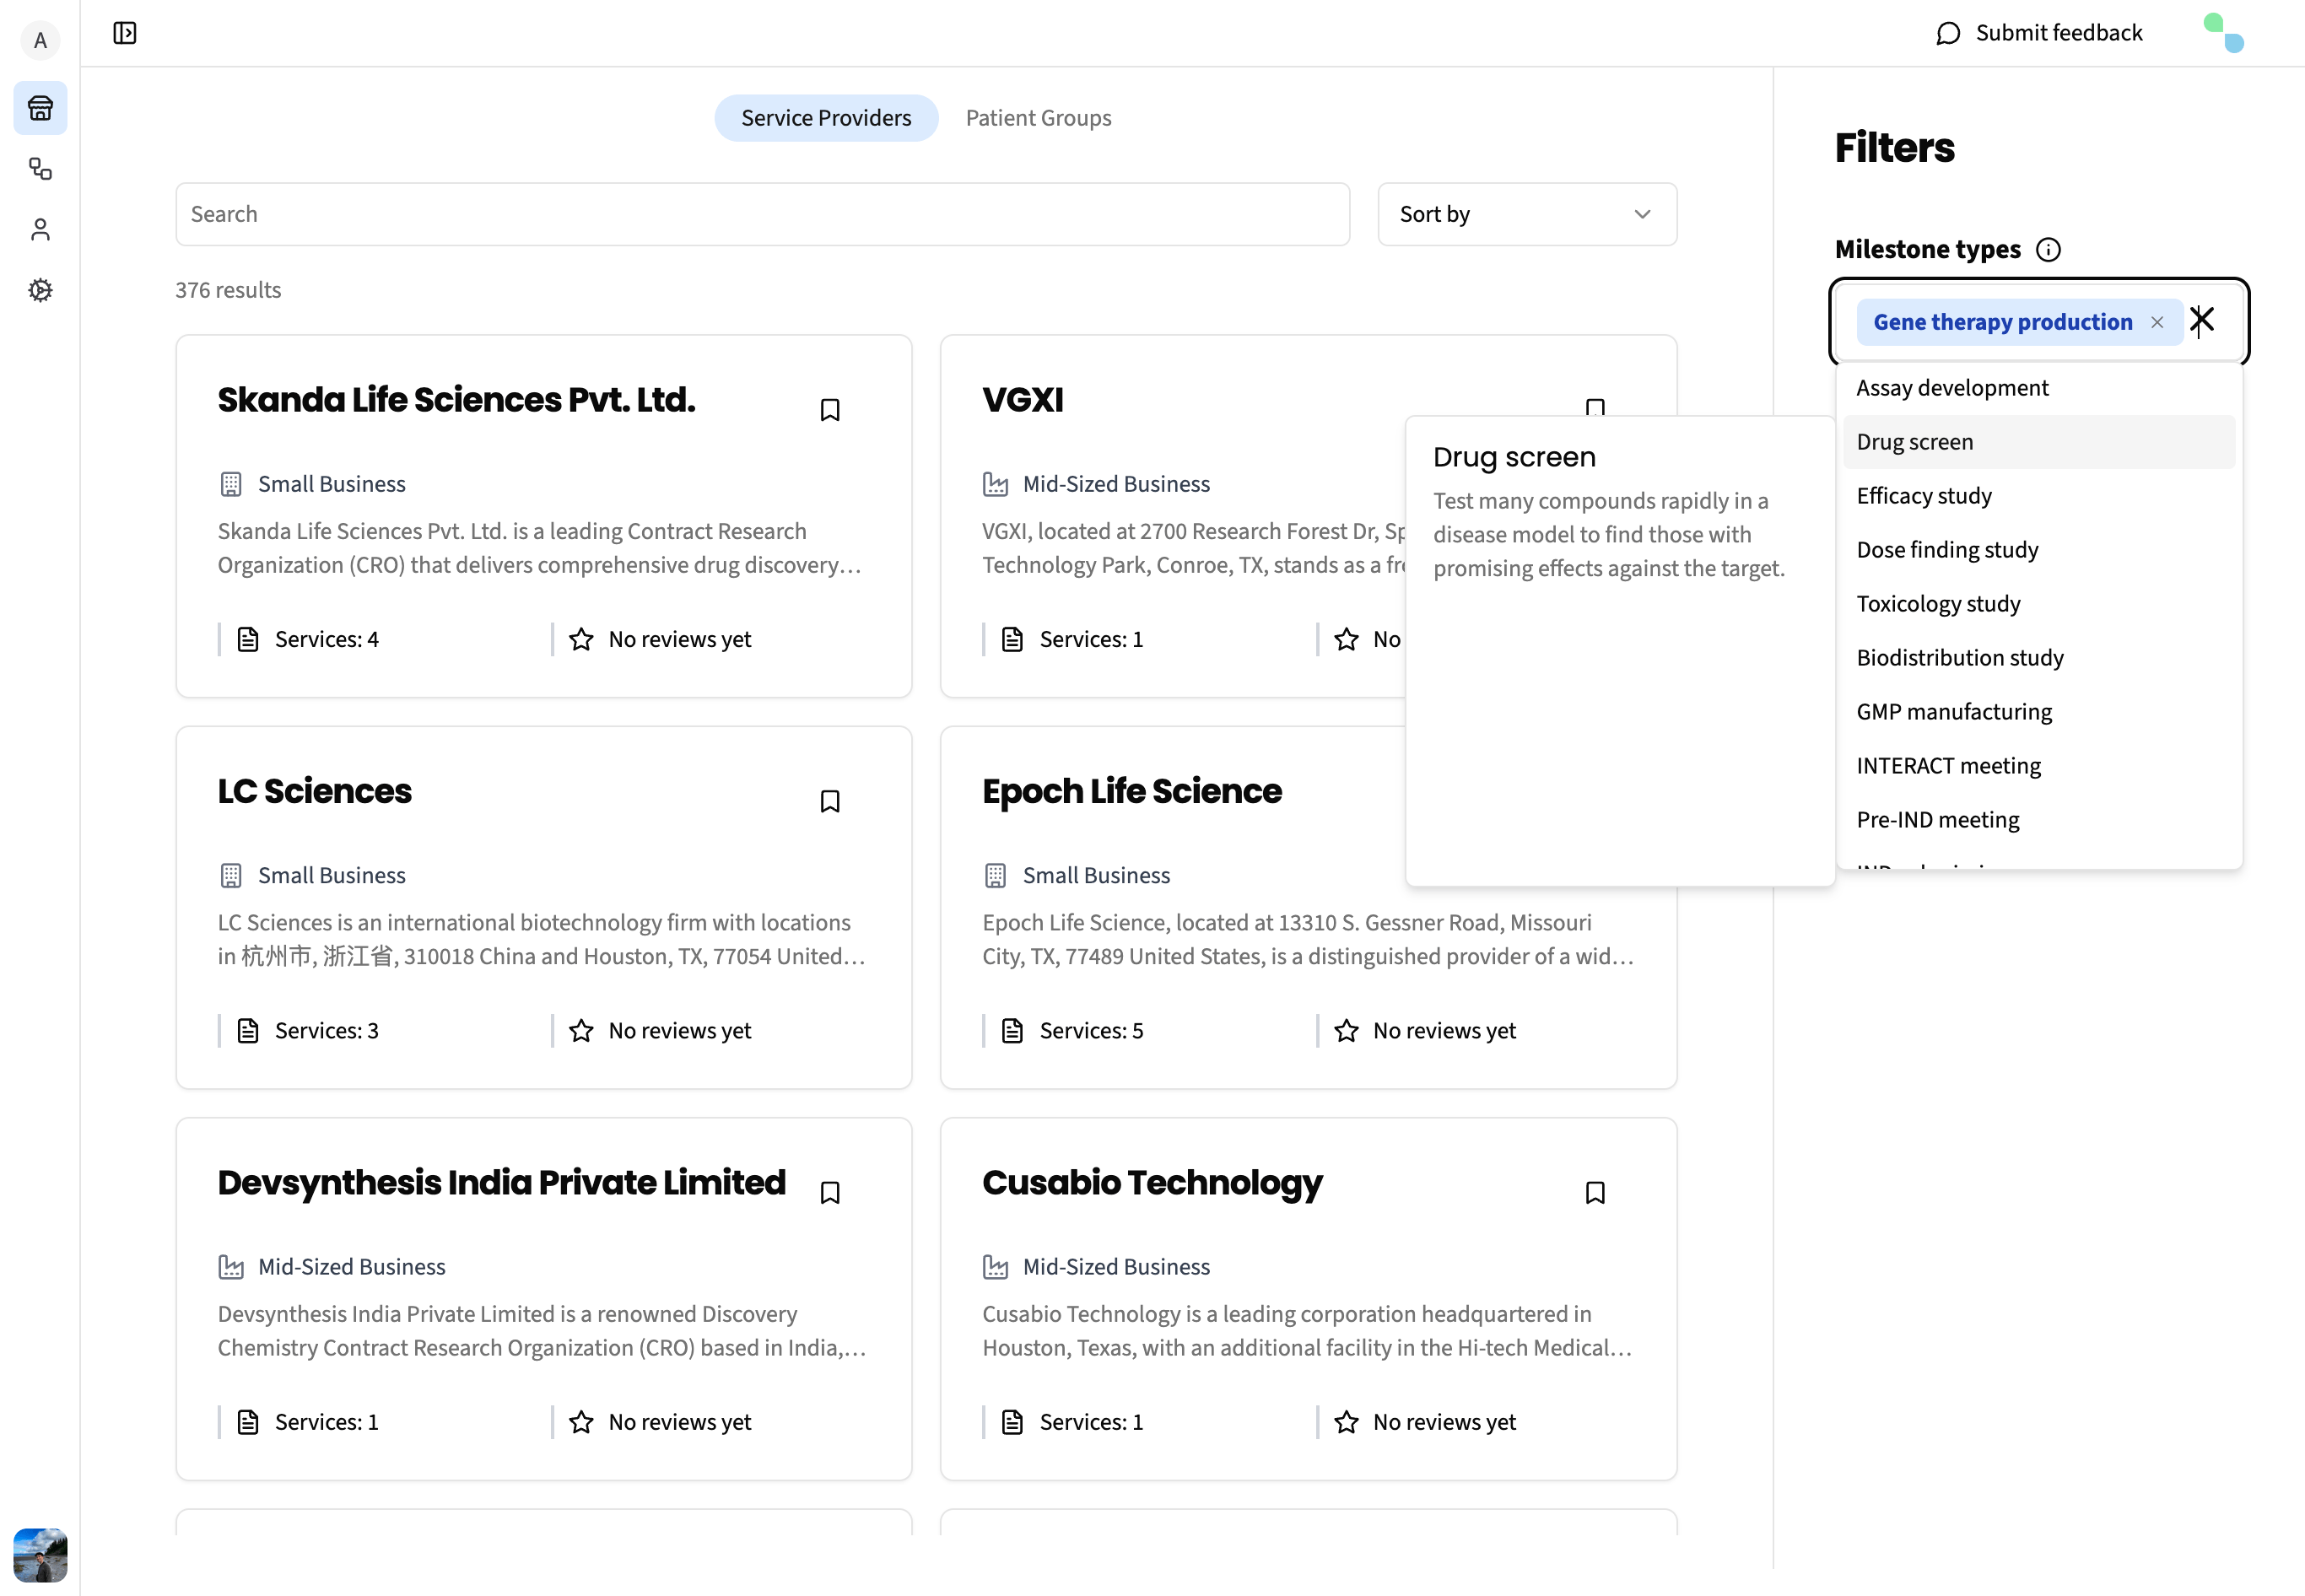The image size is (2305, 1596).
Task: Open the workflow nodes sidebar icon
Action: [x=40, y=169]
